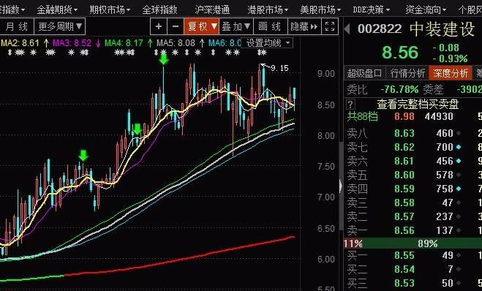Select 月线 monthly period button
The image size is (482, 291).
(17, 26)
